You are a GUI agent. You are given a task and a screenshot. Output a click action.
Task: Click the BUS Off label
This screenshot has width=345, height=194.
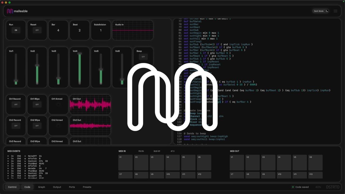(x=157, y=151)
